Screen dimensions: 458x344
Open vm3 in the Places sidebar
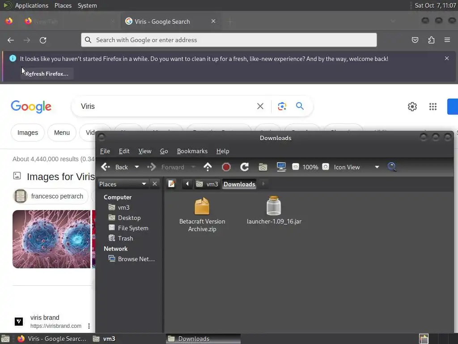coord(119,207)
